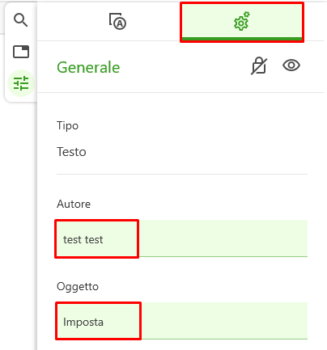The height and width of the screenshot is (350, 327).
Task: Select the Testo type value
Action: tap(71, 152)
